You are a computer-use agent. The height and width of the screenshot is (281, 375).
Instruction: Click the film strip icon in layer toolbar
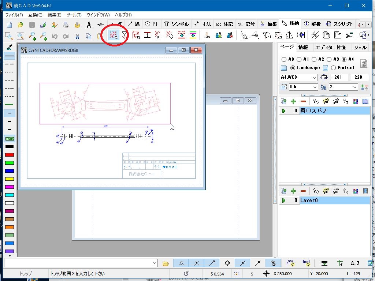coord(365,191)
